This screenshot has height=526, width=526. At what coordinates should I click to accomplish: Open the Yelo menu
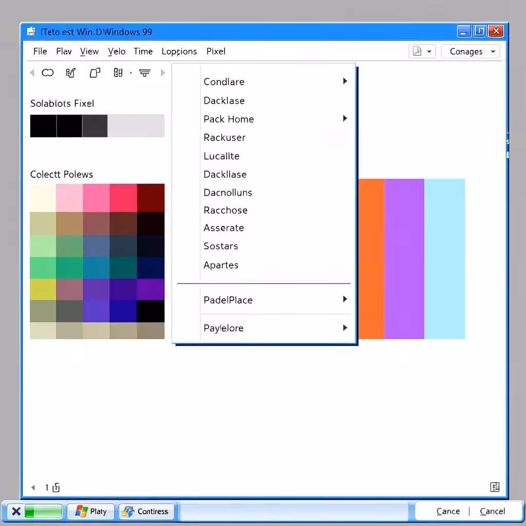[117, 51]
